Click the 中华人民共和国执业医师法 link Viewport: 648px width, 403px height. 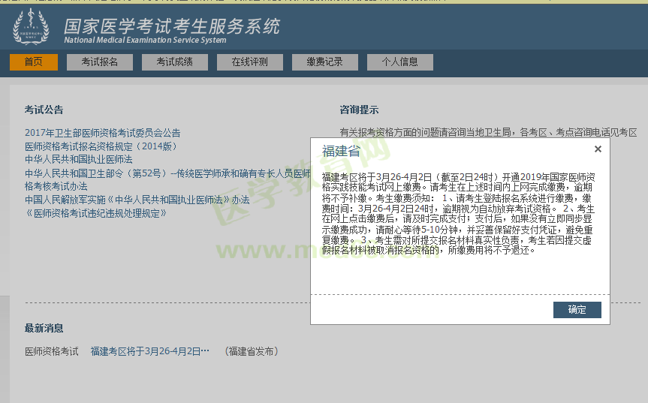(78, 160)
